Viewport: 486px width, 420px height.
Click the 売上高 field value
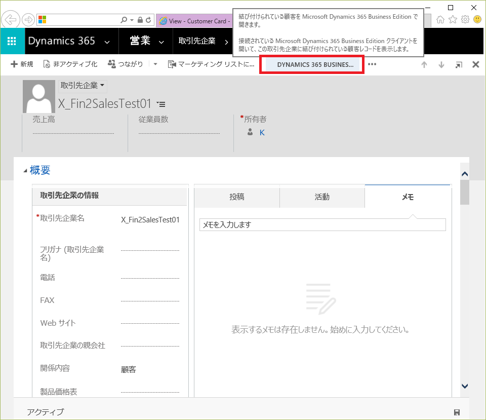73,133
